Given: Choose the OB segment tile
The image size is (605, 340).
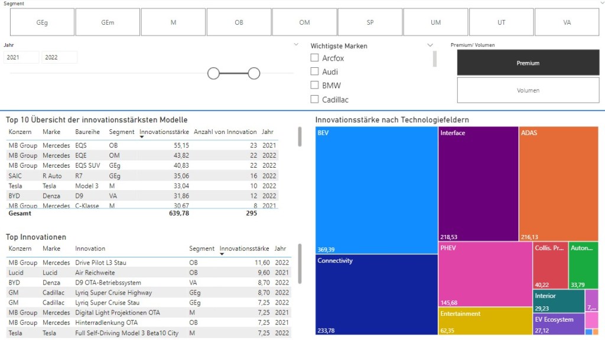Looking at the screenshot, I should click(239, 22).
